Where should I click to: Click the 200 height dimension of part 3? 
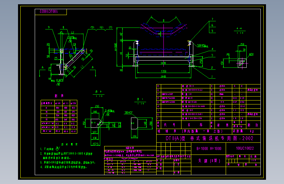click(151, 123)
